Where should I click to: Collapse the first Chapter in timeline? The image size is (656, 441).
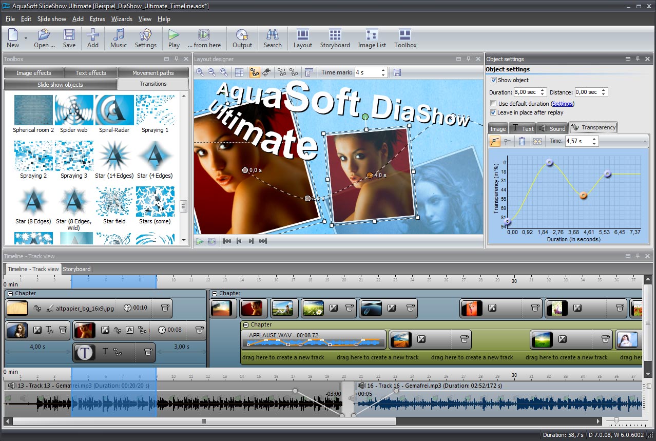(10, 294)
